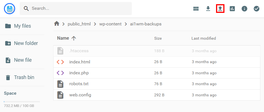Go to home via breadcrumb house icon

57,24
